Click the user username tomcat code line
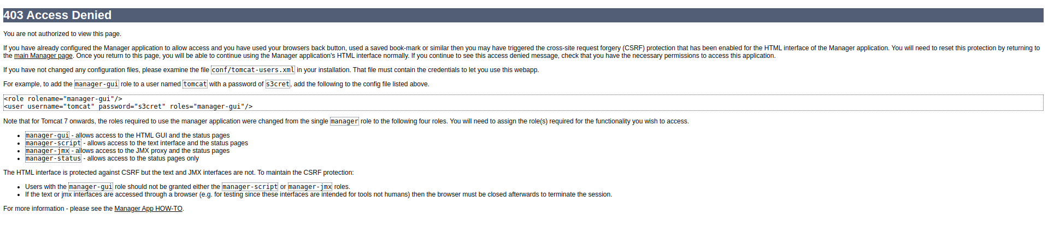 pyautogui.click(x=128, y=106)
